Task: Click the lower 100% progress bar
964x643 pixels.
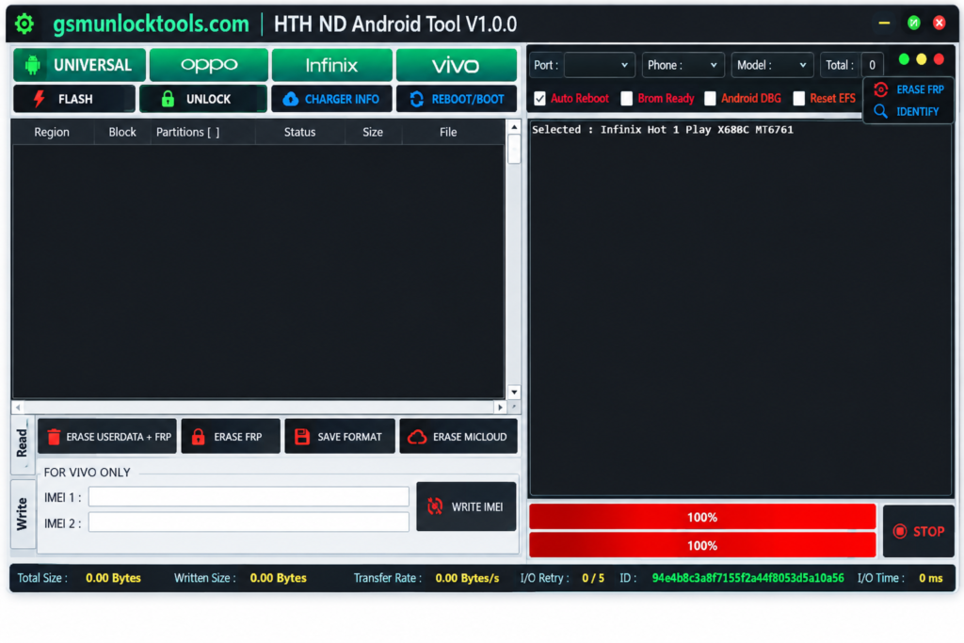Action: click(702, 545)
